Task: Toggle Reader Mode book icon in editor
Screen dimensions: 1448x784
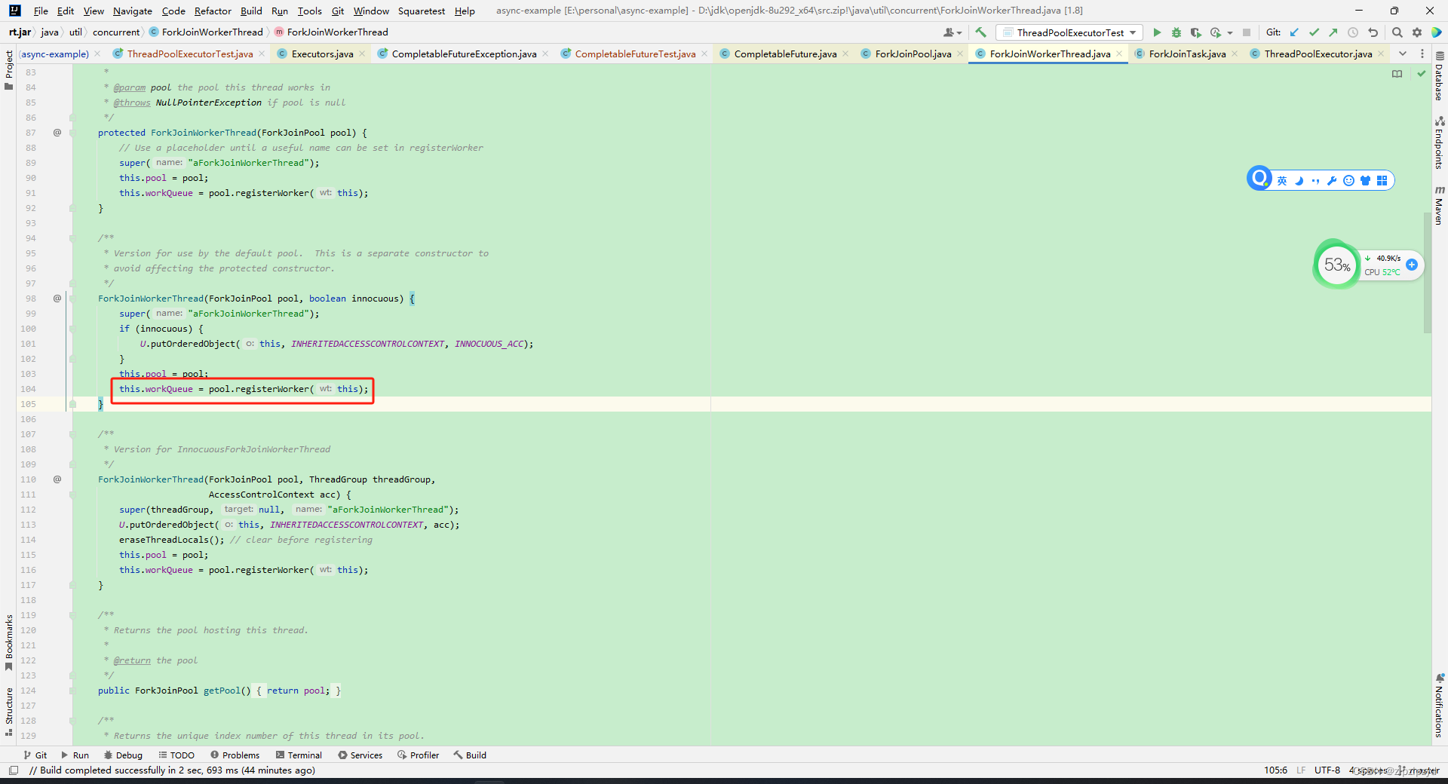Action: 1397,74
